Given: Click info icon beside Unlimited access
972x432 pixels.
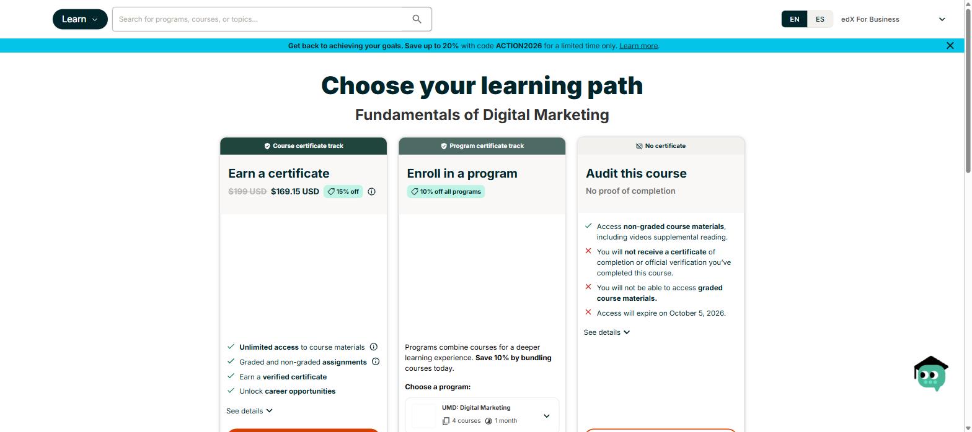Looking at the screenshot, I should pyautogui.click(x=373, y=347).
